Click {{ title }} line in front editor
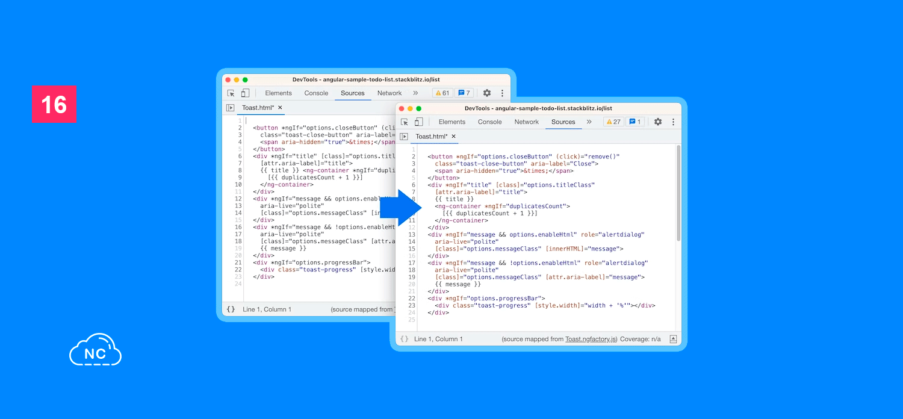903x419 pixels. [x=455, y=199]
